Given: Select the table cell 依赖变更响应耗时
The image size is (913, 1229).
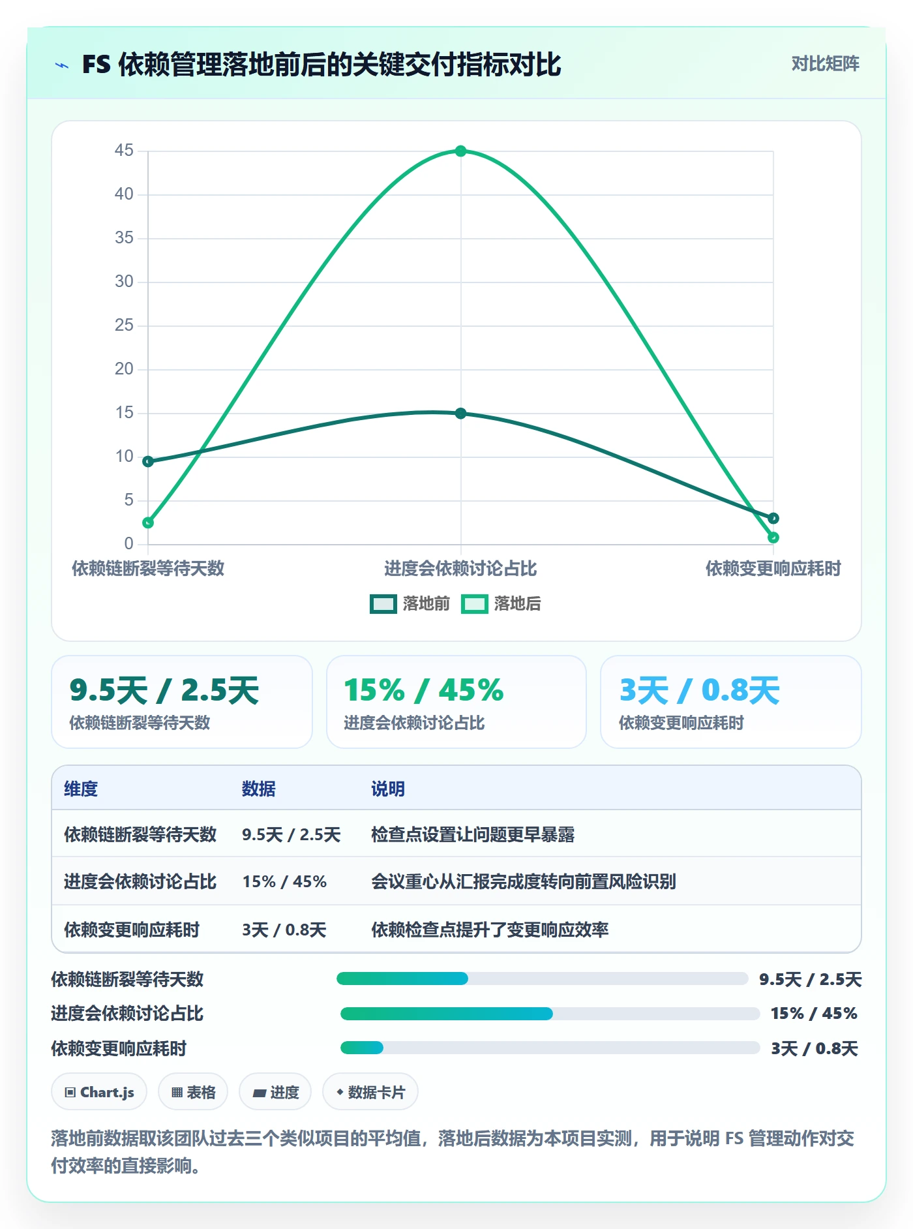Looking at the screenshot, I should (x=132, y=930).
